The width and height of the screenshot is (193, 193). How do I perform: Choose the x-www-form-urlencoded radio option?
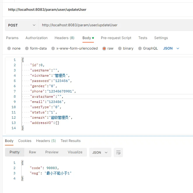tap(53, 48)
